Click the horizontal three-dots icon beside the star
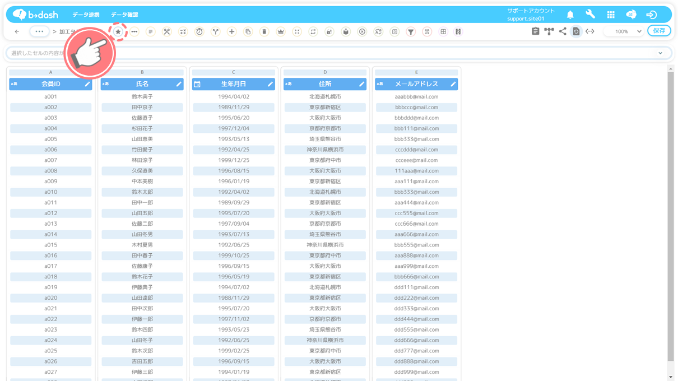This screenshot has width=678, height=381. (134, 32)
